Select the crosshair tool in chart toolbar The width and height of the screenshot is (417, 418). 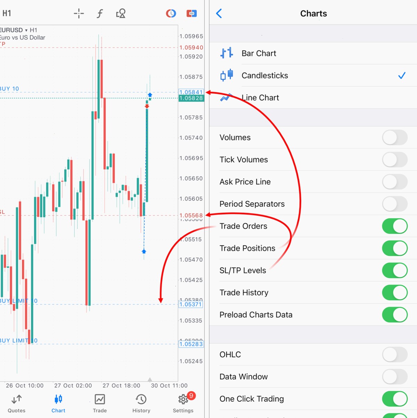[79, 14]
